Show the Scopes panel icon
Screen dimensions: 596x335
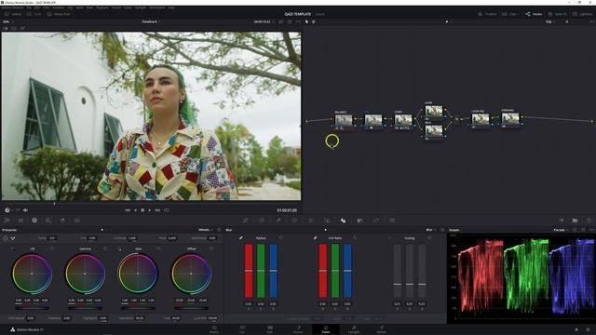pos(575,221)
